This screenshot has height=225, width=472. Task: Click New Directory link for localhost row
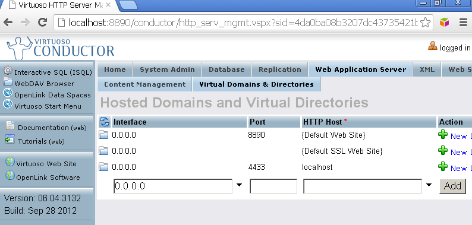[461, 168]
